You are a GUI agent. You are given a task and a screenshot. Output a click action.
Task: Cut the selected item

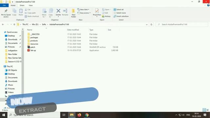click(28, 10)
